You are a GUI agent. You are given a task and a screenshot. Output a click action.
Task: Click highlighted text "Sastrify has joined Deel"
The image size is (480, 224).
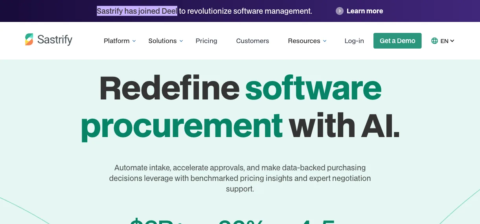(x=137, y=11)
